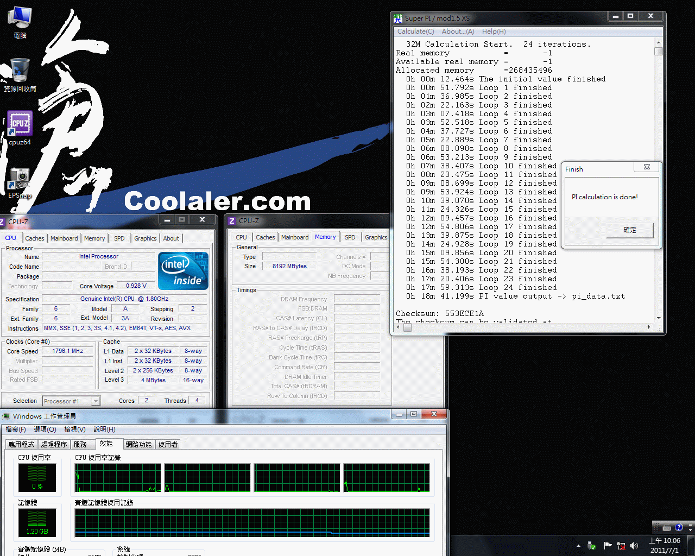
Task: Click the 'Intel Processor' Name field
Action: pyautogui.click(x=99, y=257)
